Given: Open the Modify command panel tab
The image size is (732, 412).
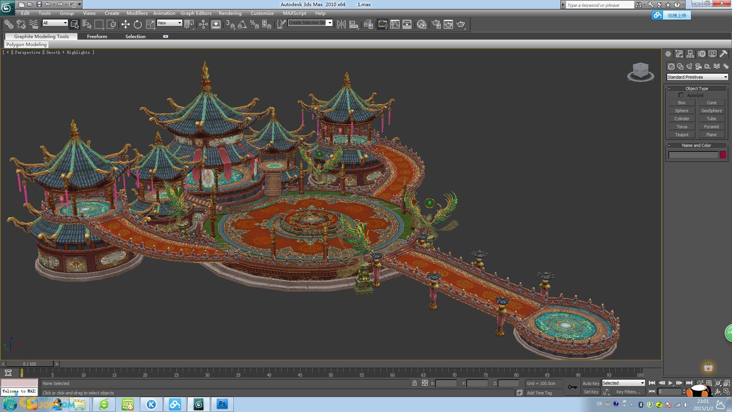Looking at the screenshot, I should click(679, 54).
